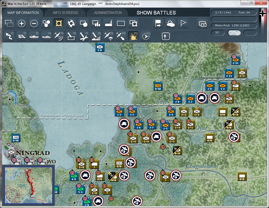Click tank battle marker right of 1-2 near Svir
Image resolution: width=269 pixels, height=208 pixels.
[x=201, y=98]
